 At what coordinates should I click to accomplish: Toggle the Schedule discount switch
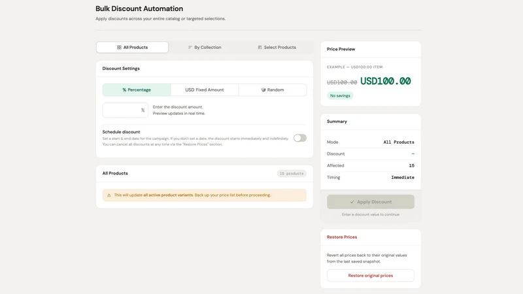tap(300, 138)
